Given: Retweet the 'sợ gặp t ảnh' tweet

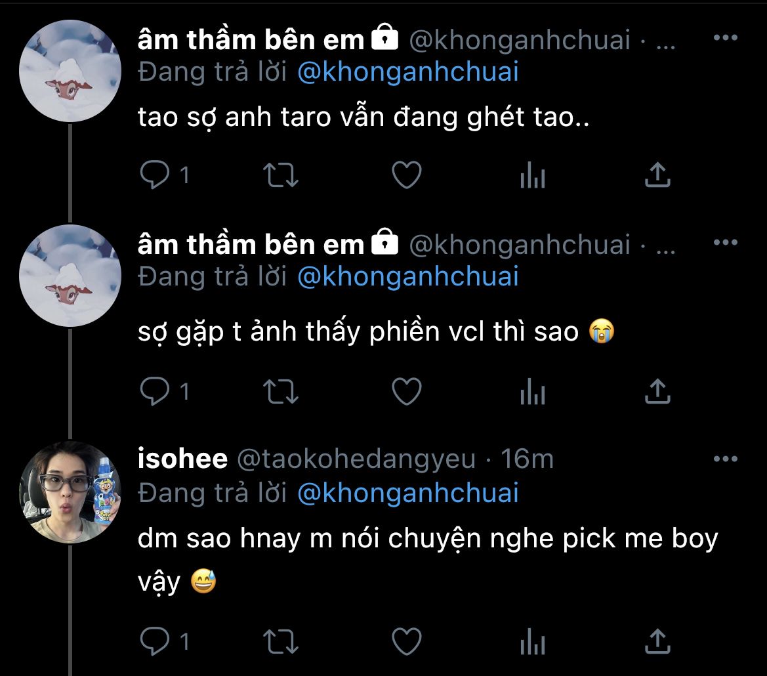Looking at the screenshot, I should pyautogui.click(x=281, y=392).
